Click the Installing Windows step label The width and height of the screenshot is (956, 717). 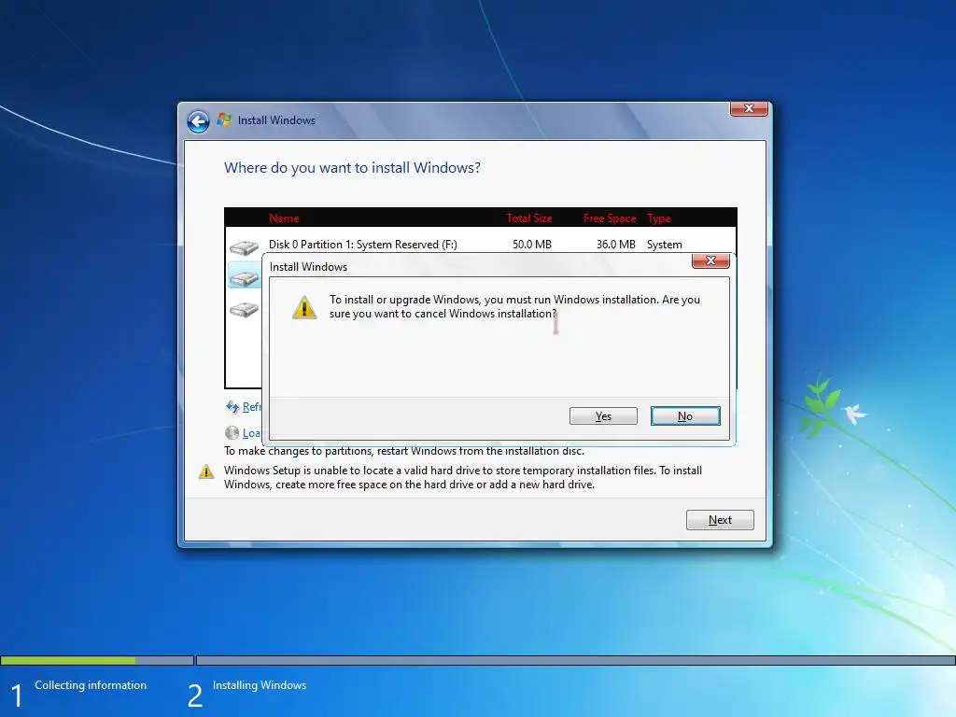(260, 685)
